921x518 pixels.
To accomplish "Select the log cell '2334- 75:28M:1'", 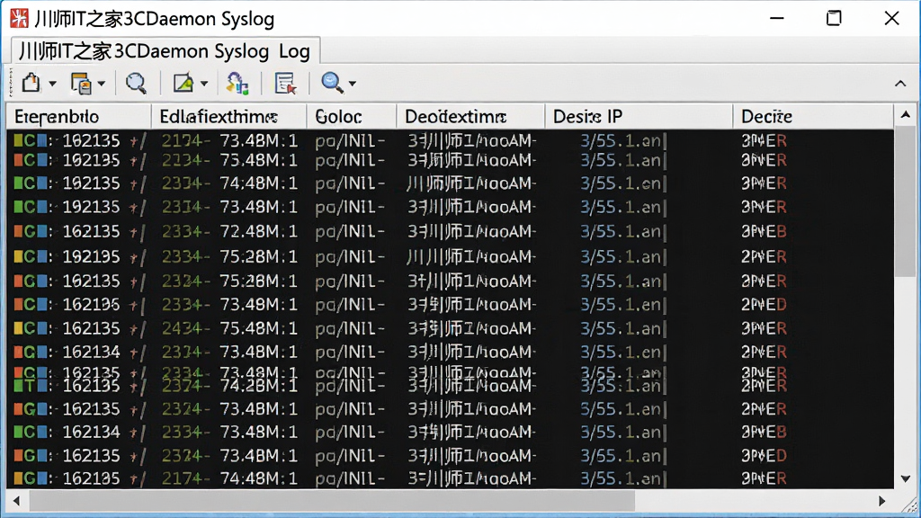I will pos(229,256).
